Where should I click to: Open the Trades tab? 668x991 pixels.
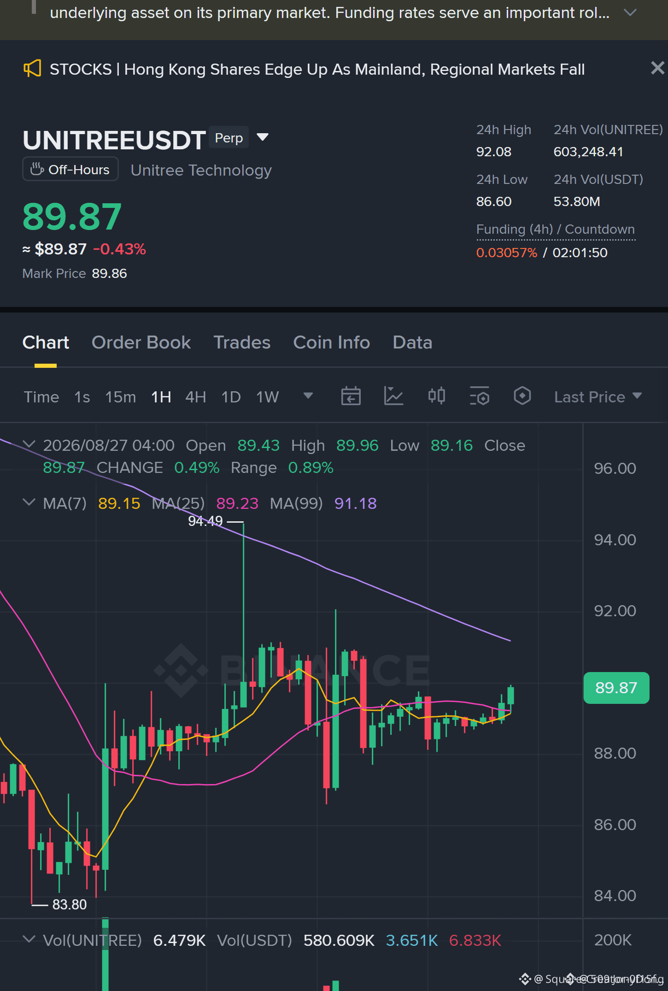click(x=242, y=343)
